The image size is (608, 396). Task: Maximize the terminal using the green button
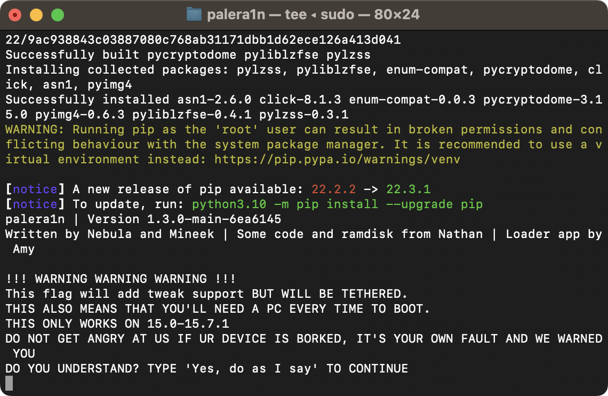tap(57, 15)
